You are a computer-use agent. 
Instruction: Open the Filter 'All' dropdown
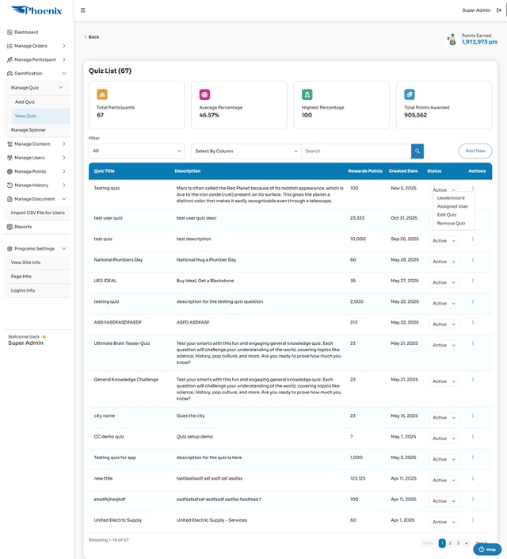click(137, 151)
